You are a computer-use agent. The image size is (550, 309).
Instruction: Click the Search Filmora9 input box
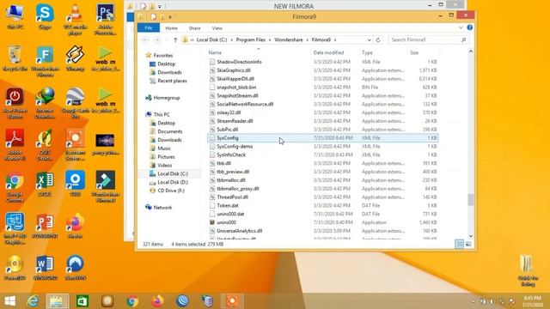coord(428,40)
